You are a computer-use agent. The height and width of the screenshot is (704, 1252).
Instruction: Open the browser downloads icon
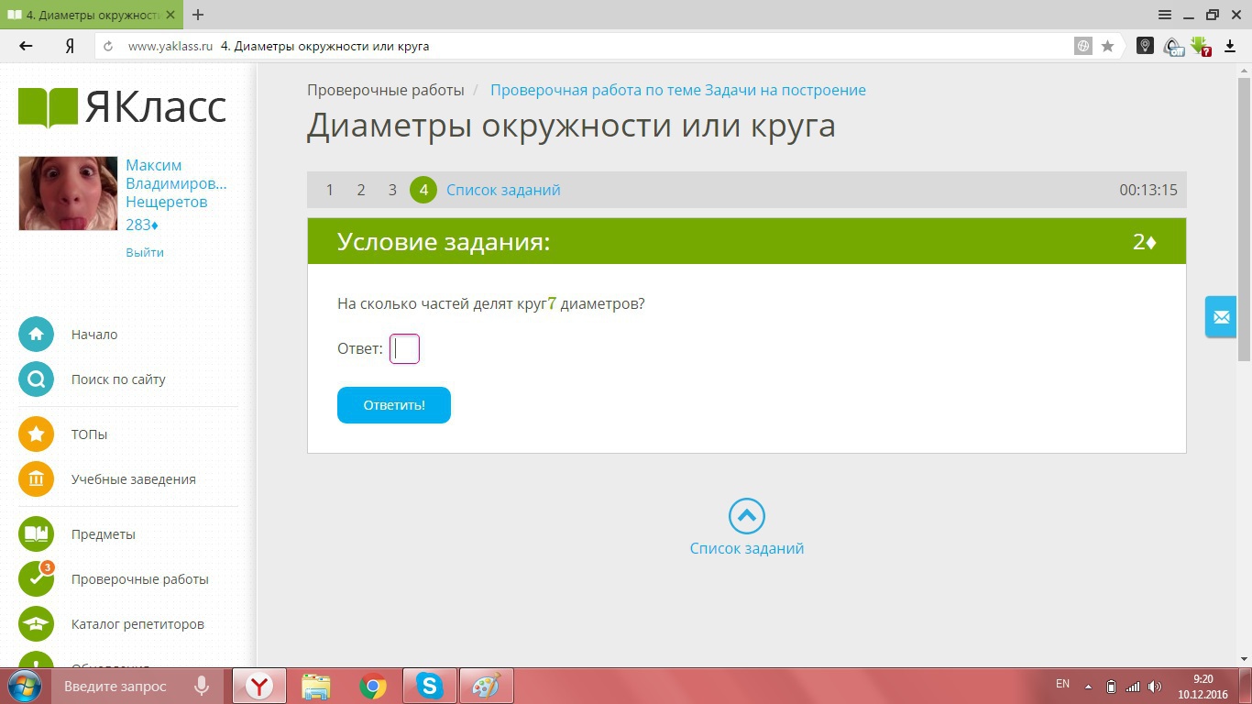(1230, 46)
